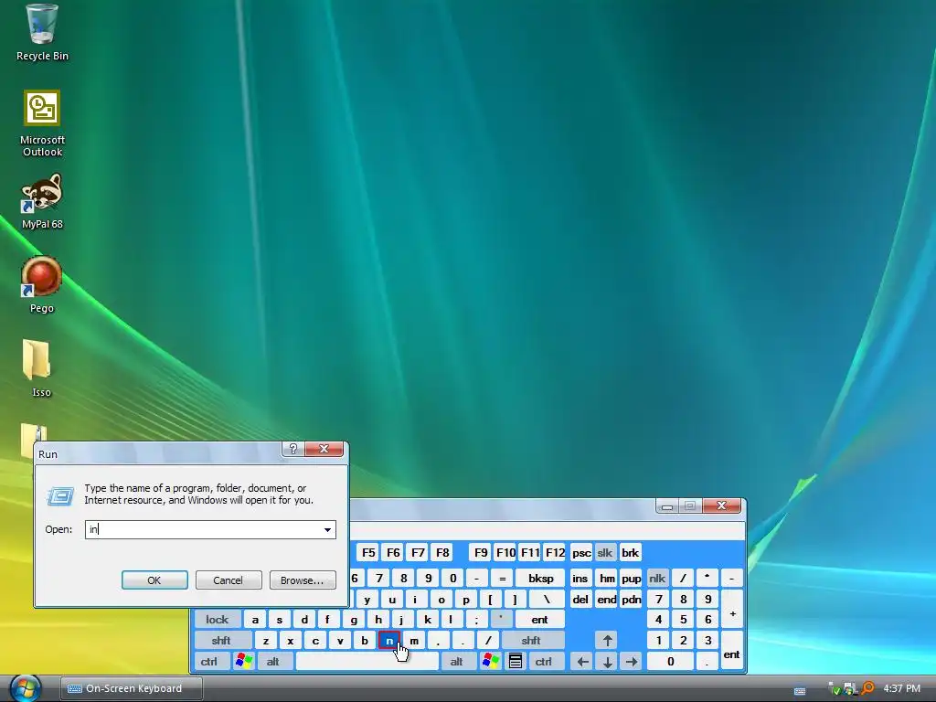Click the F8 key

point(442,553)
